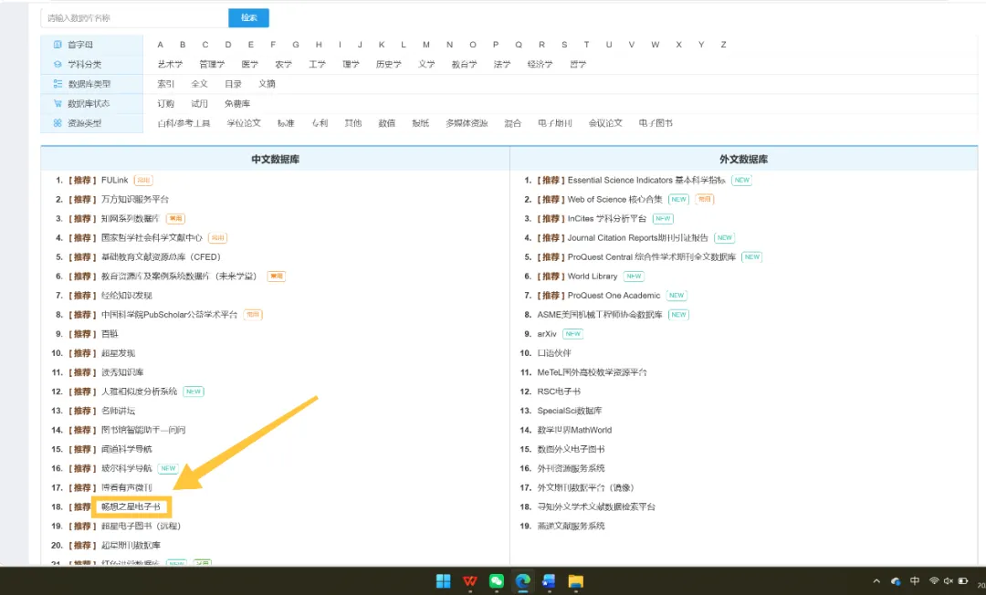Open 名师讲坛 database link
The image size is (986, 595).
(118, 411)
